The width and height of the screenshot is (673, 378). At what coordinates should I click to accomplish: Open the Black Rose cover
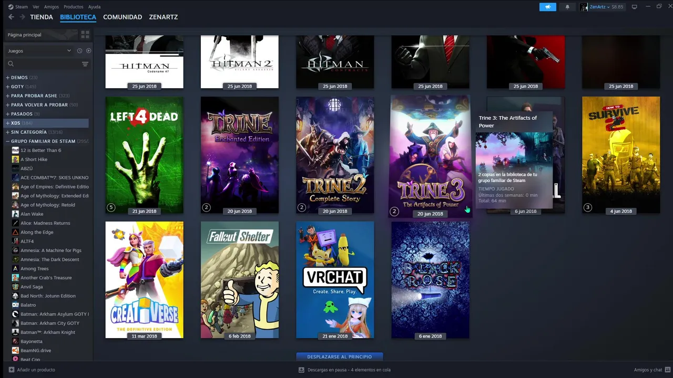pyautogui.click(x=430, y=280)
